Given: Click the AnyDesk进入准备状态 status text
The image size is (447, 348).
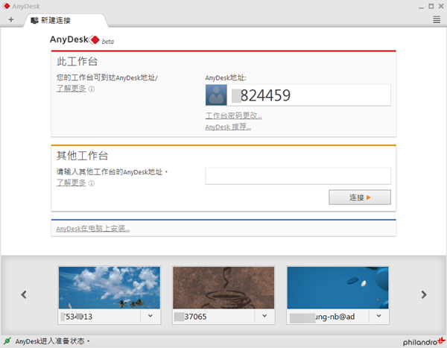Looking at the screenshot, I should coord(52,341).
